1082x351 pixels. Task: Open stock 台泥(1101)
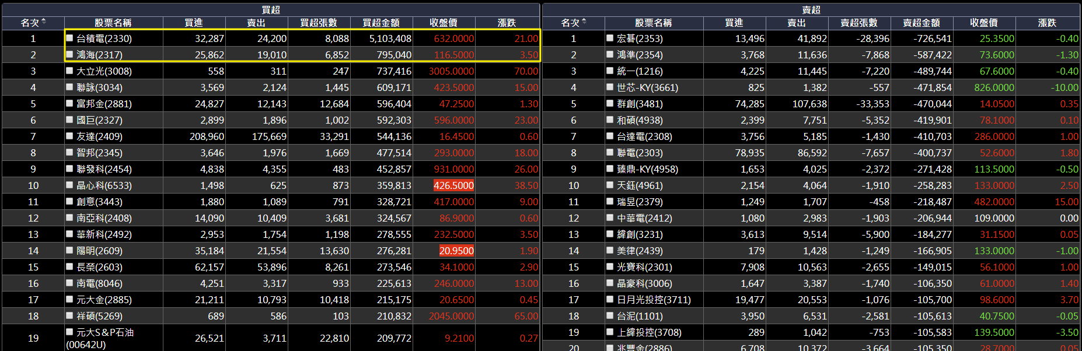[x=640, y=316]
